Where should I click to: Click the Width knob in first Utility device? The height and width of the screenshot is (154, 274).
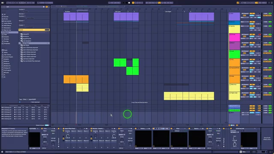pyautogui.click(x=45, y=139)
